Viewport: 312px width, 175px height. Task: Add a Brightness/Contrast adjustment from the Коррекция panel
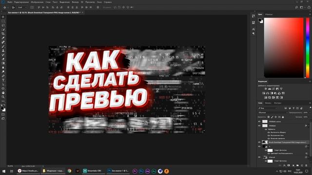point(266,89)
